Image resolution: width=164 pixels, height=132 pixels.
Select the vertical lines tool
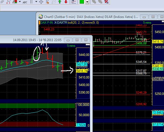tap(31, 2)
